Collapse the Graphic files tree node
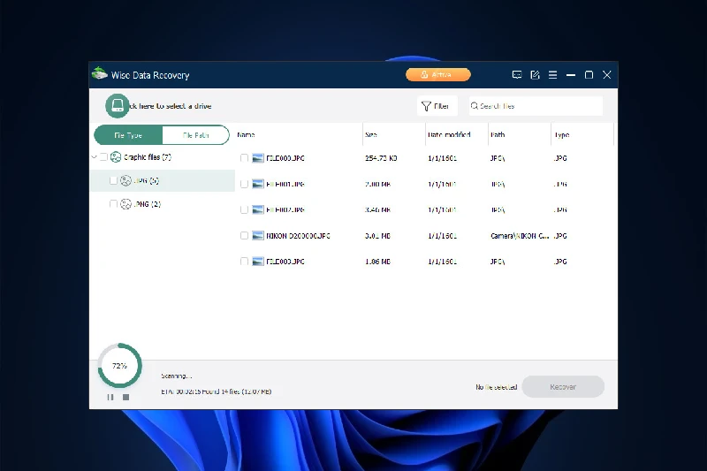707x471 pixels. [95, 156]
